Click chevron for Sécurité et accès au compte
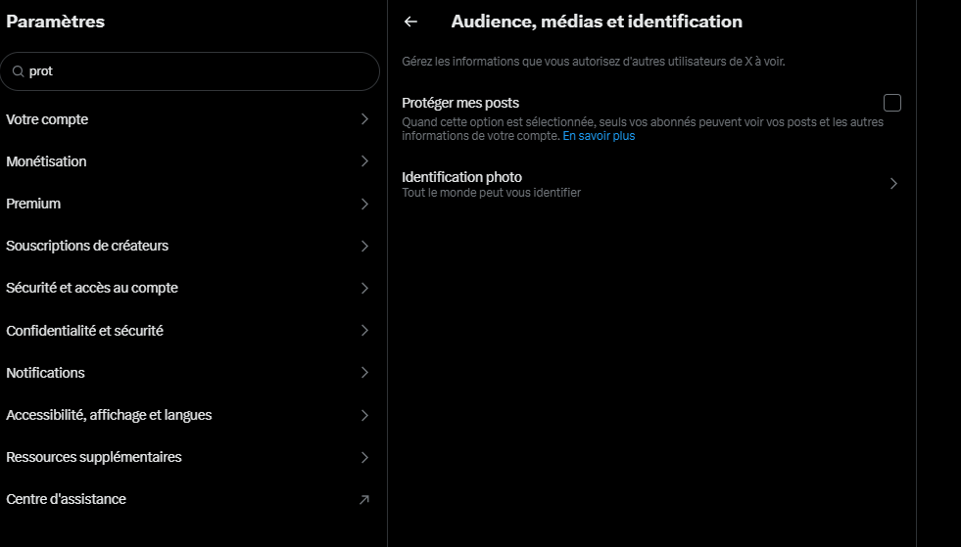961x547 pixels. coord(364,288)
